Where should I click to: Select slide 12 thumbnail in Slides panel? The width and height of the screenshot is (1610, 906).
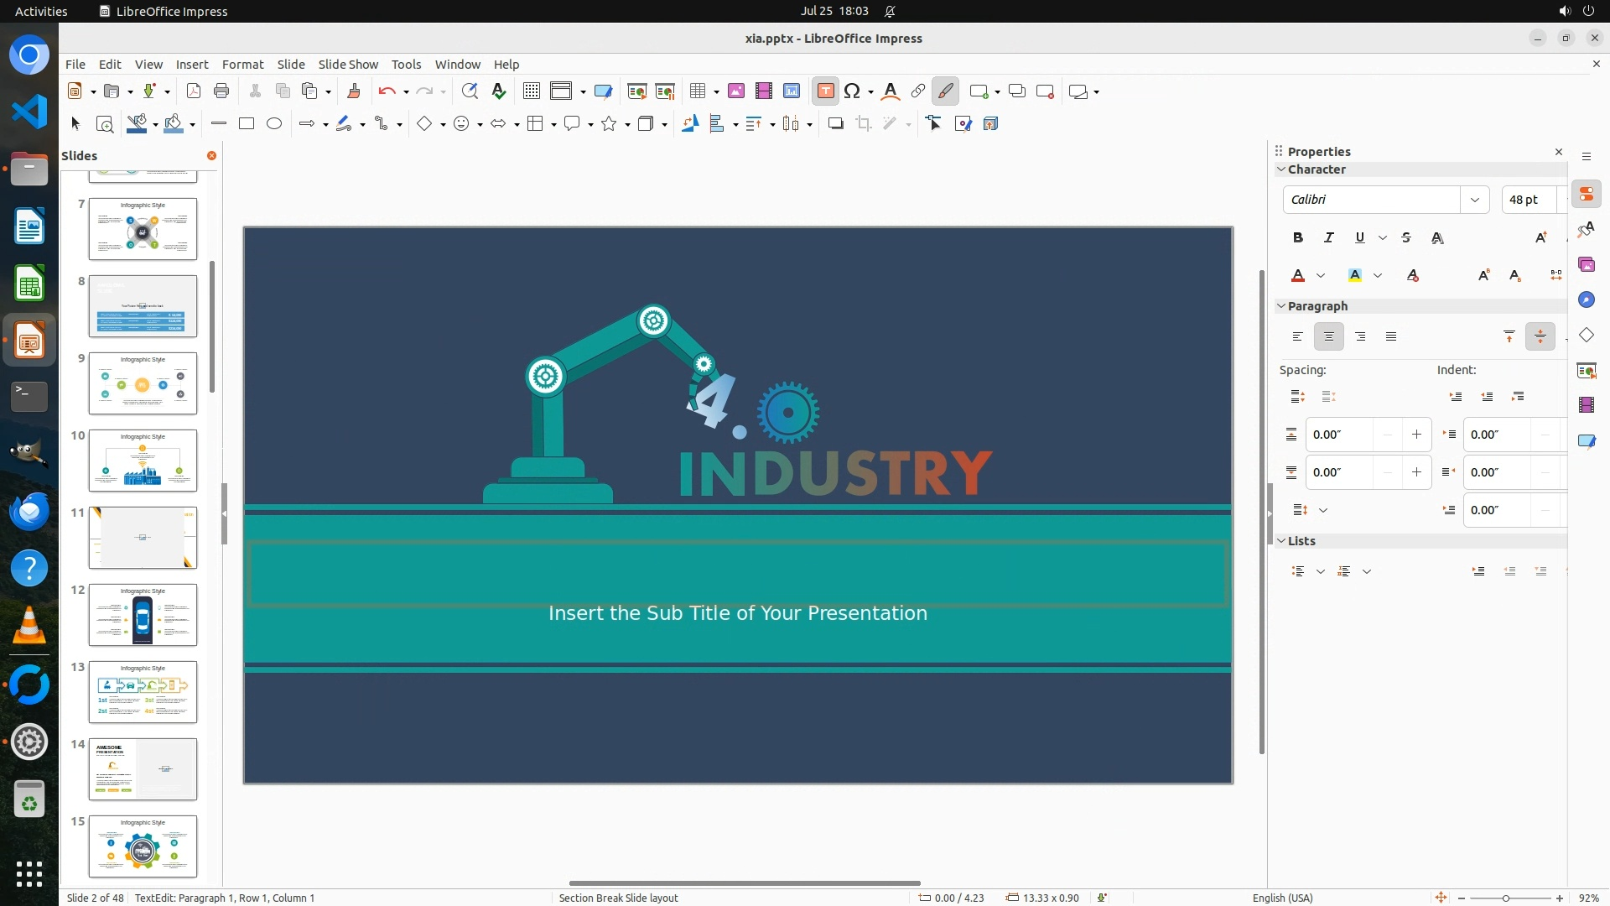(143, 615)
